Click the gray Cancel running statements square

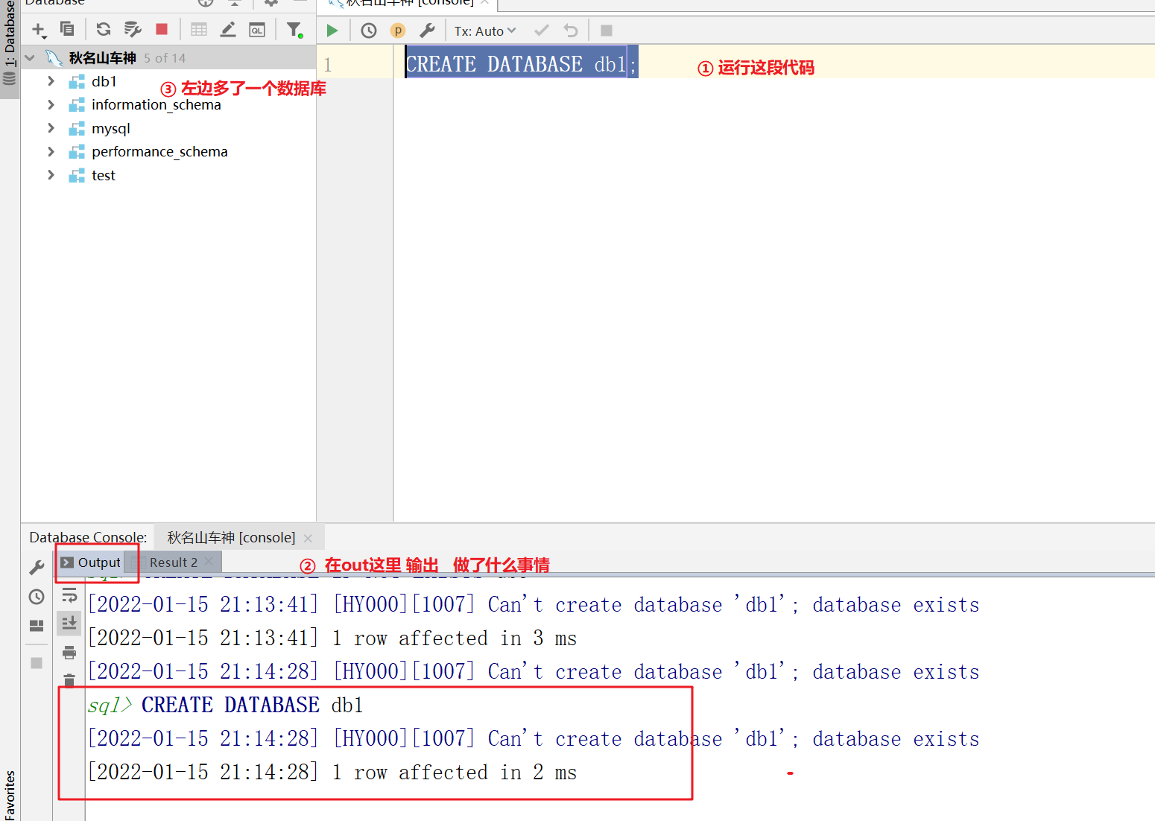(x=607, y=31)
